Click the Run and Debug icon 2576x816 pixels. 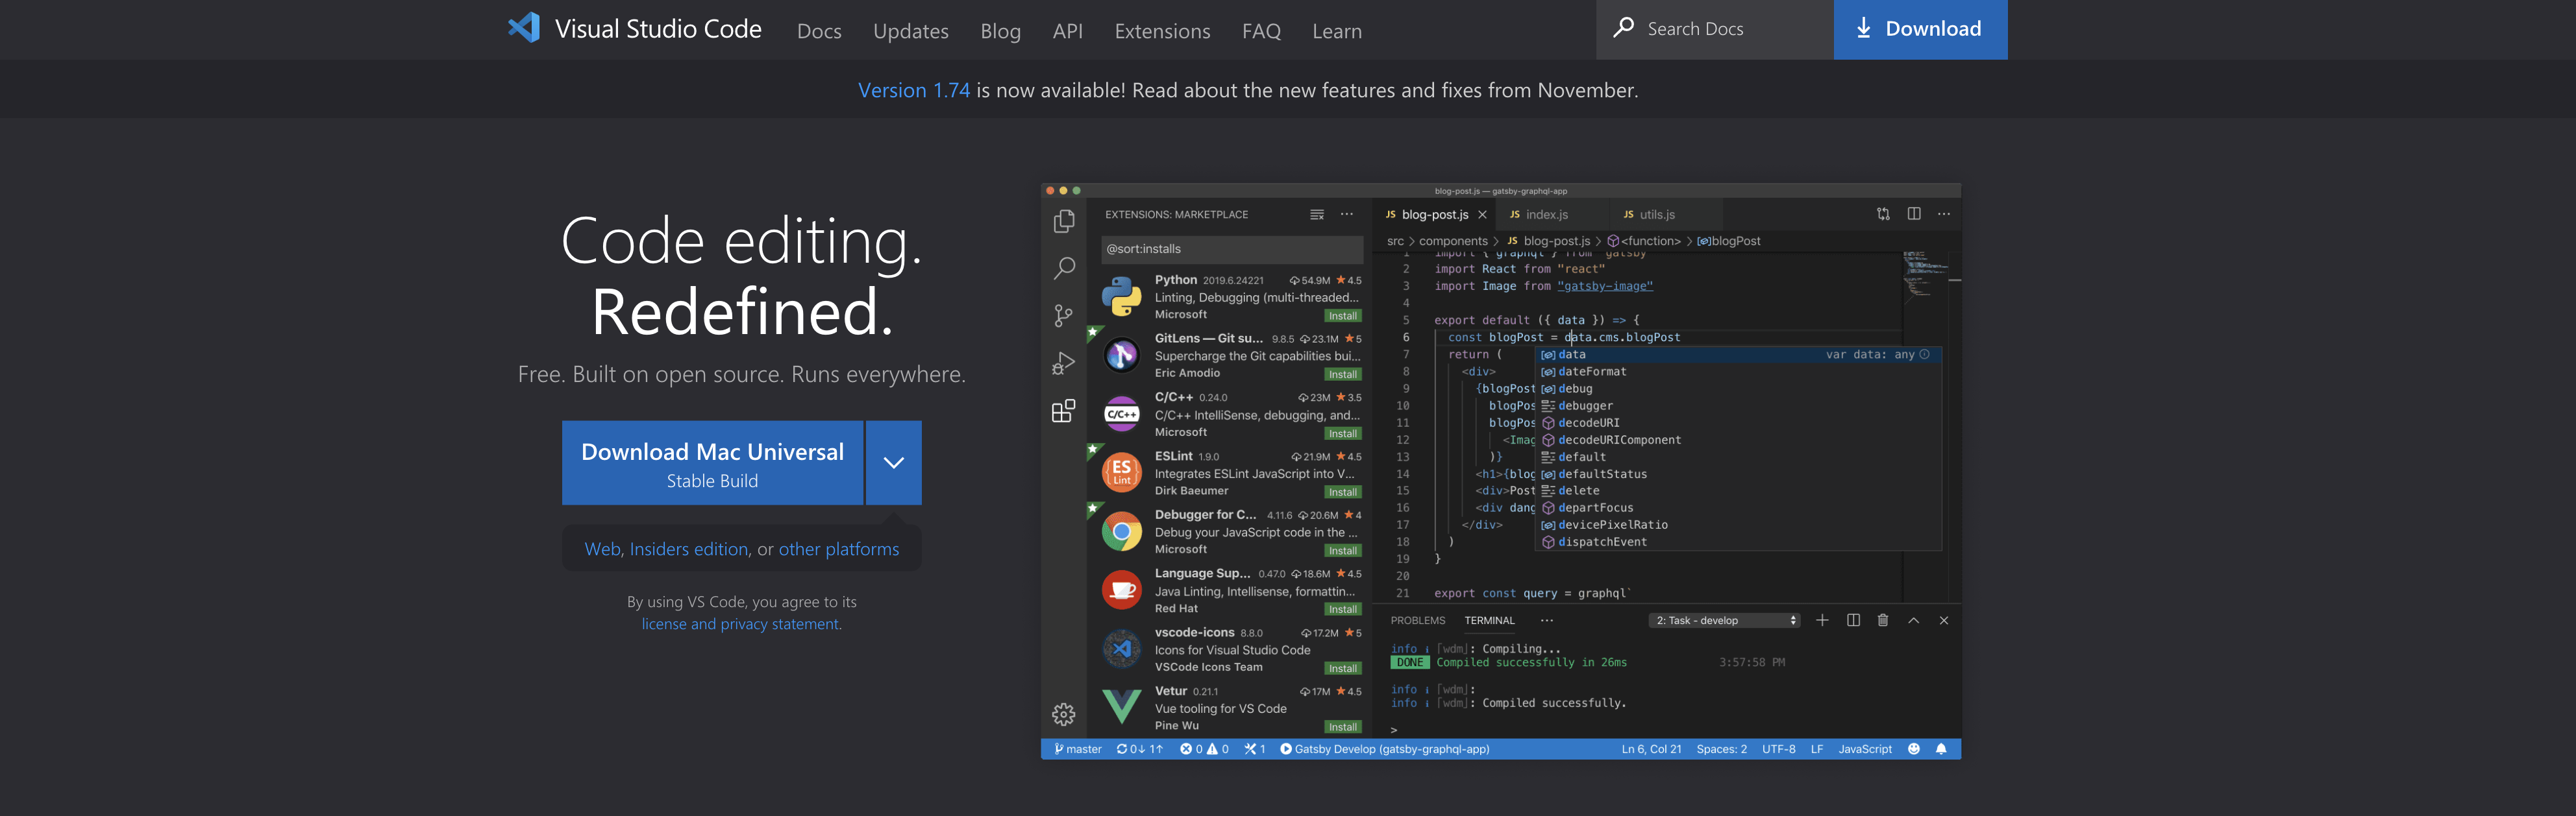click(1064, 363)
